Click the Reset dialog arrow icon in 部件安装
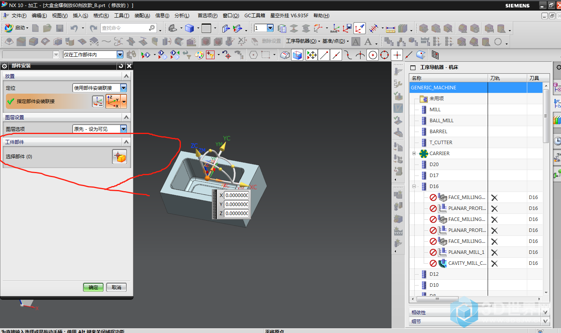The width and height of the screenshot is (561, 333). [121, 66]
